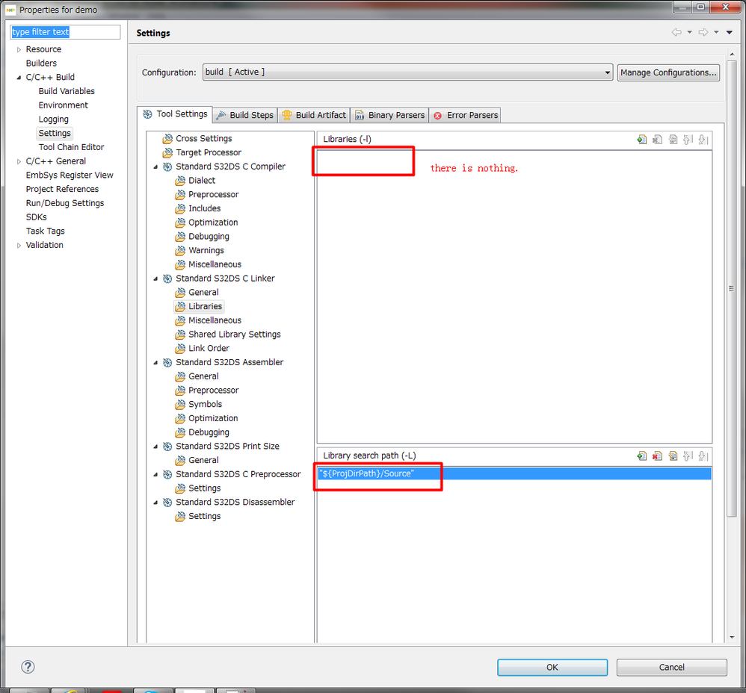
Task: Delete entry icon in Libraries (-l) toolbar
Action: (x=657, y=139)
